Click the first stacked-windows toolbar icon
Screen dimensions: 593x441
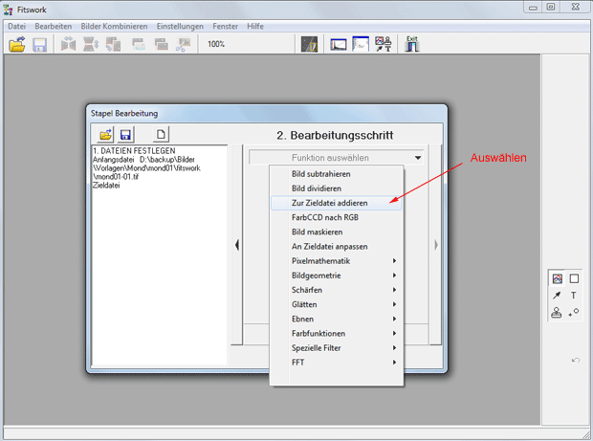[x=139, y=44]
